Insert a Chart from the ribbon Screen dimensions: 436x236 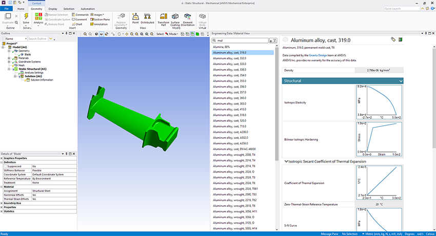(77, 24)
